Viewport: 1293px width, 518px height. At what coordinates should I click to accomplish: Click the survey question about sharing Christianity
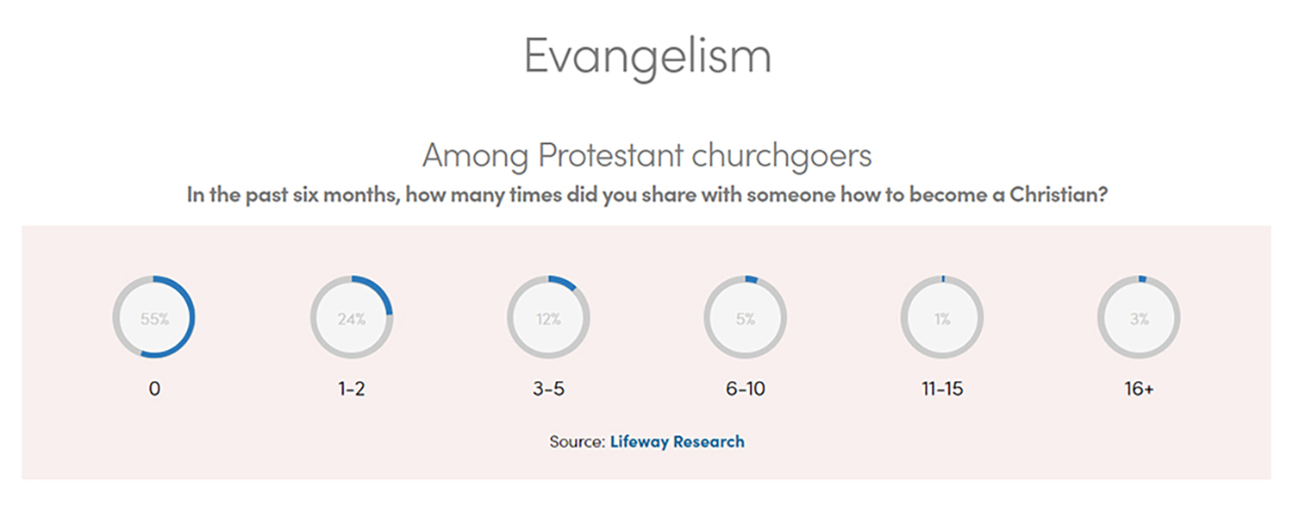tap(647, 194)
